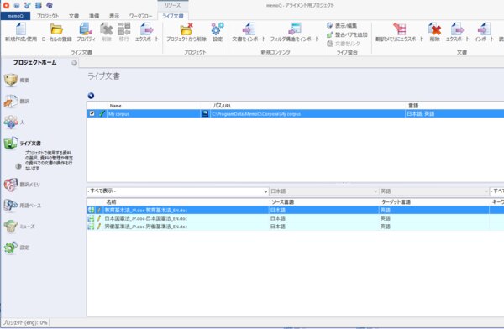Click the 新規作成/使用 document icon
The image size is (504, 329).
21,29
